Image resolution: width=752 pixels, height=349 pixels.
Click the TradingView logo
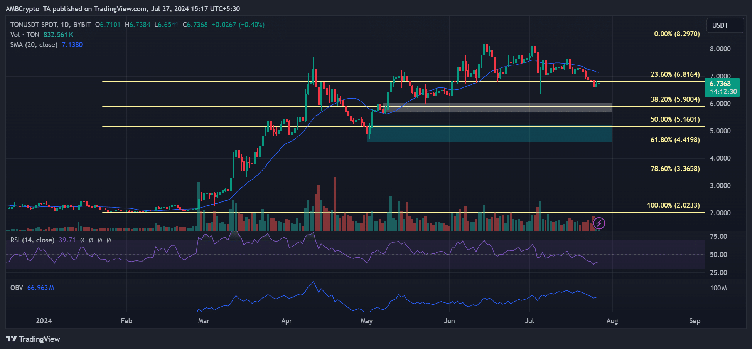(x=33, y=339)
